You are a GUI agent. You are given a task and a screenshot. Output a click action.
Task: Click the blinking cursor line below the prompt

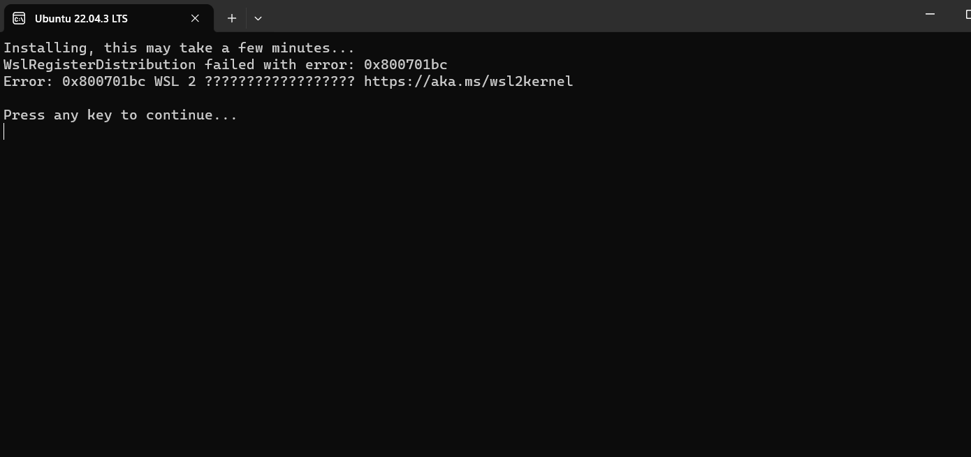pos(4,131)
